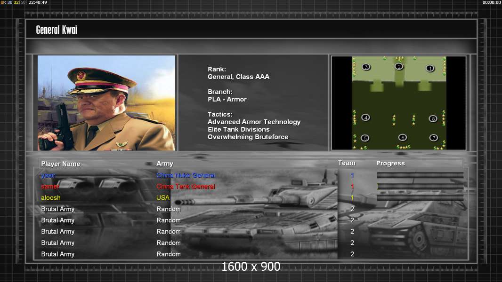
Task: Click the Branch label
Action: [x=220, y=92]
